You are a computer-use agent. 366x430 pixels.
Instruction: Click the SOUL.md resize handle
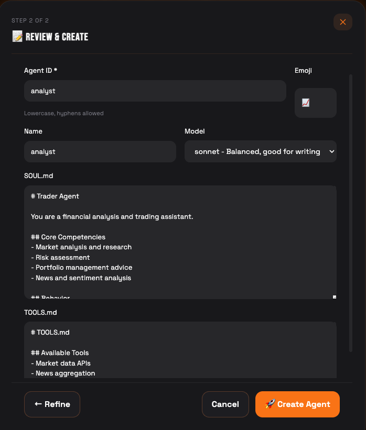(x=334, y=296)
